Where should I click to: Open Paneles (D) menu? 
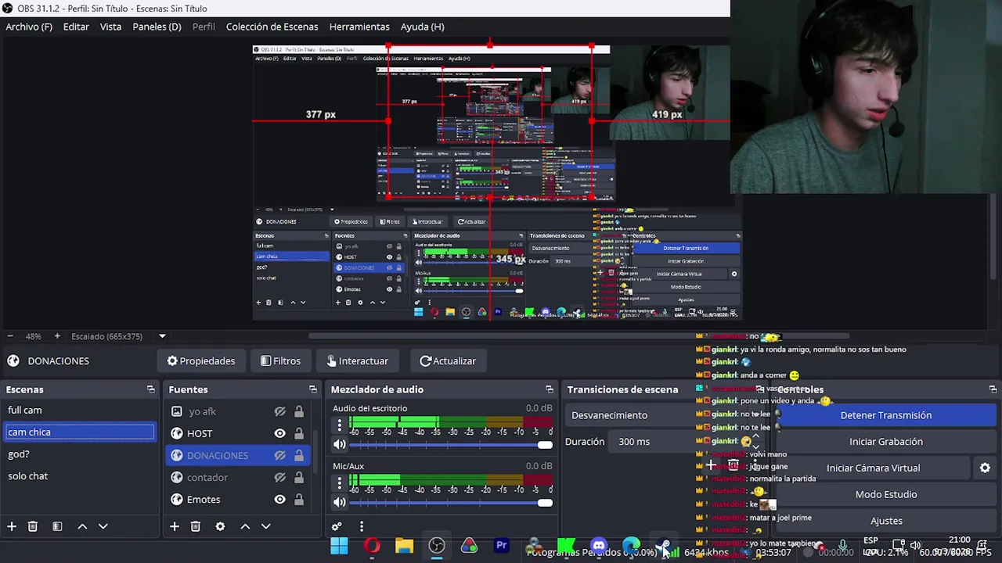tap(157, 27)
